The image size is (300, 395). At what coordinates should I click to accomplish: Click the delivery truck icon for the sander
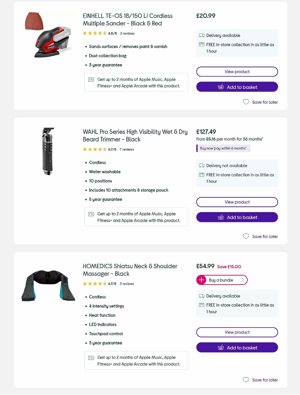tap(201, 35)
